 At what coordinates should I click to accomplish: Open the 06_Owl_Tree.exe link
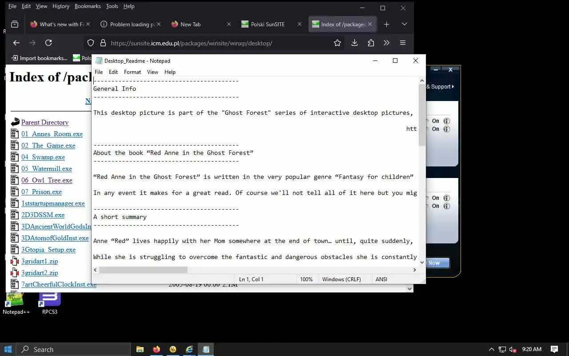[x=47, y=180]
